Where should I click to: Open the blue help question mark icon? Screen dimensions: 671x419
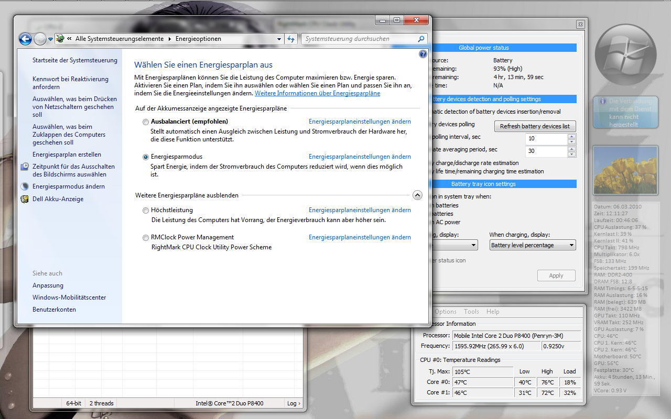(423, 54)
